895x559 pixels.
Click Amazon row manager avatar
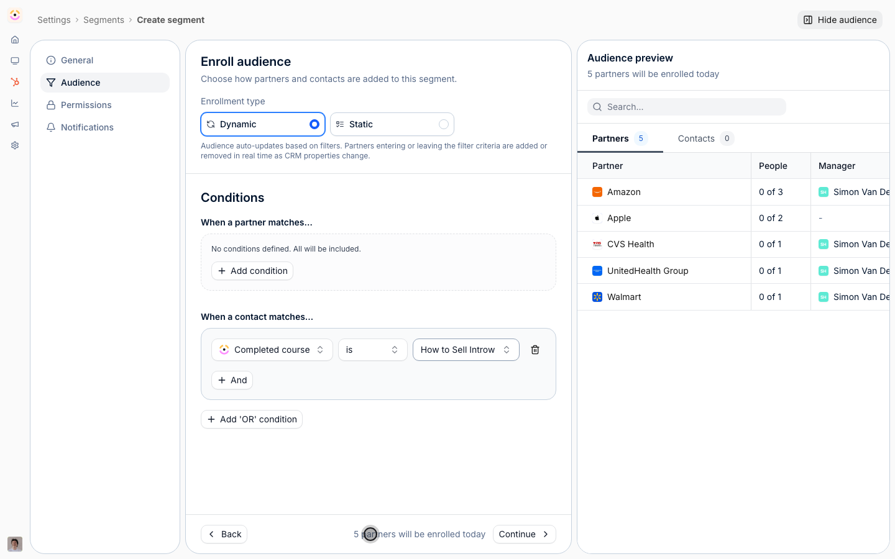pos(824,192)
